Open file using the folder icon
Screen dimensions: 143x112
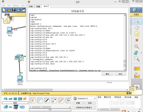point(9,10)
